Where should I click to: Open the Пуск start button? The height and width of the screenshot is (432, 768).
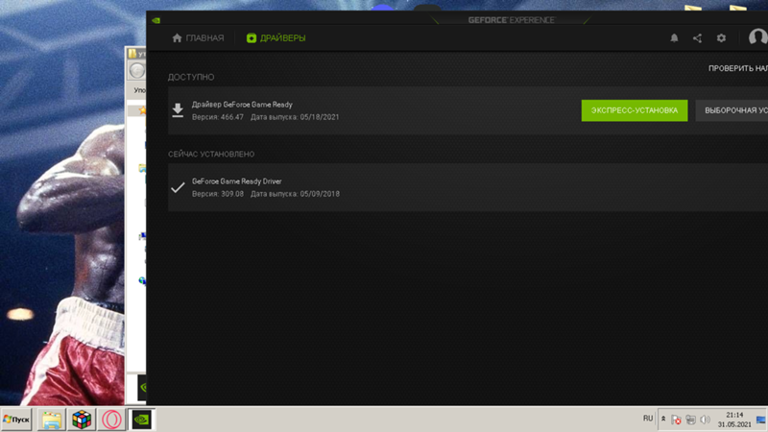16,420
